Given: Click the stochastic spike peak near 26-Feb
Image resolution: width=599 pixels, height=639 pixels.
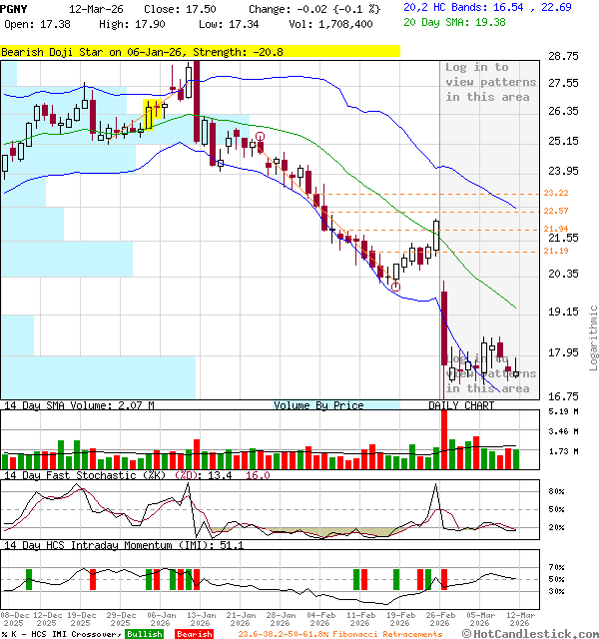Looking at the screenshot, I should coord(435,487).
